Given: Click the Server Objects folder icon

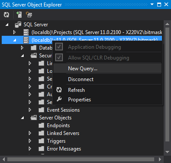Looking at the screenshot, I should pos(34,118).
